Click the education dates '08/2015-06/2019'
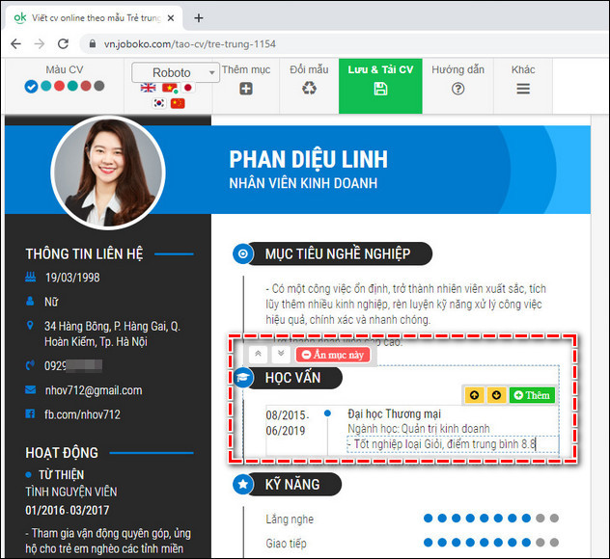This screenshot has height=559, width=610. pos(287,423)
